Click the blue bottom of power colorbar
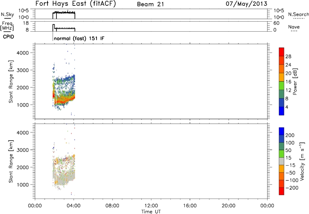The image size is (309, 214). (x=282, y=111)
